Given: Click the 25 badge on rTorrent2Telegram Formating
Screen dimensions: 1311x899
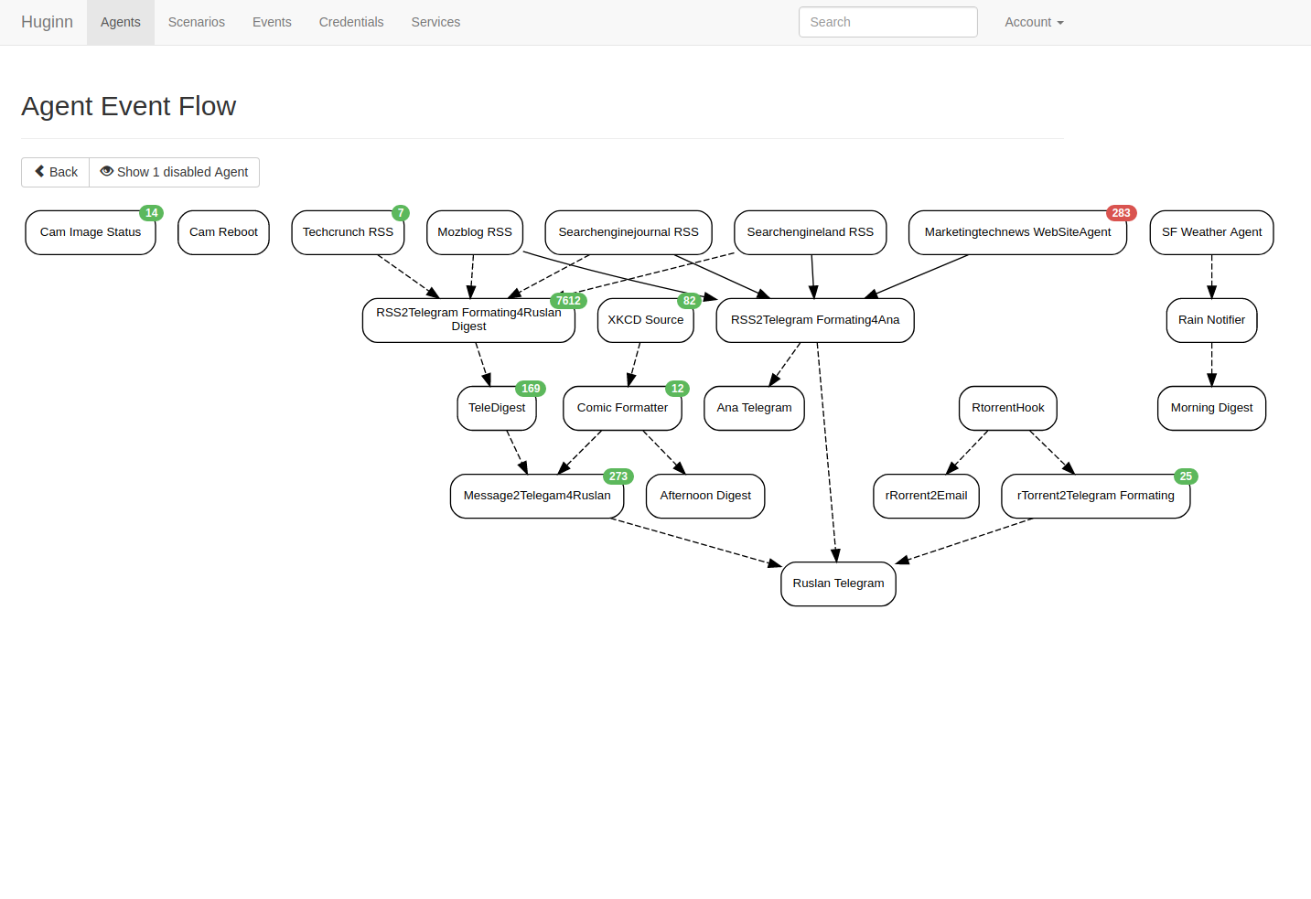Looking at the screenshot, I should click(1186, 476).
